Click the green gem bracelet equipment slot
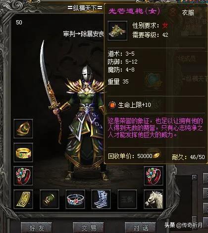 coord(23,129)
